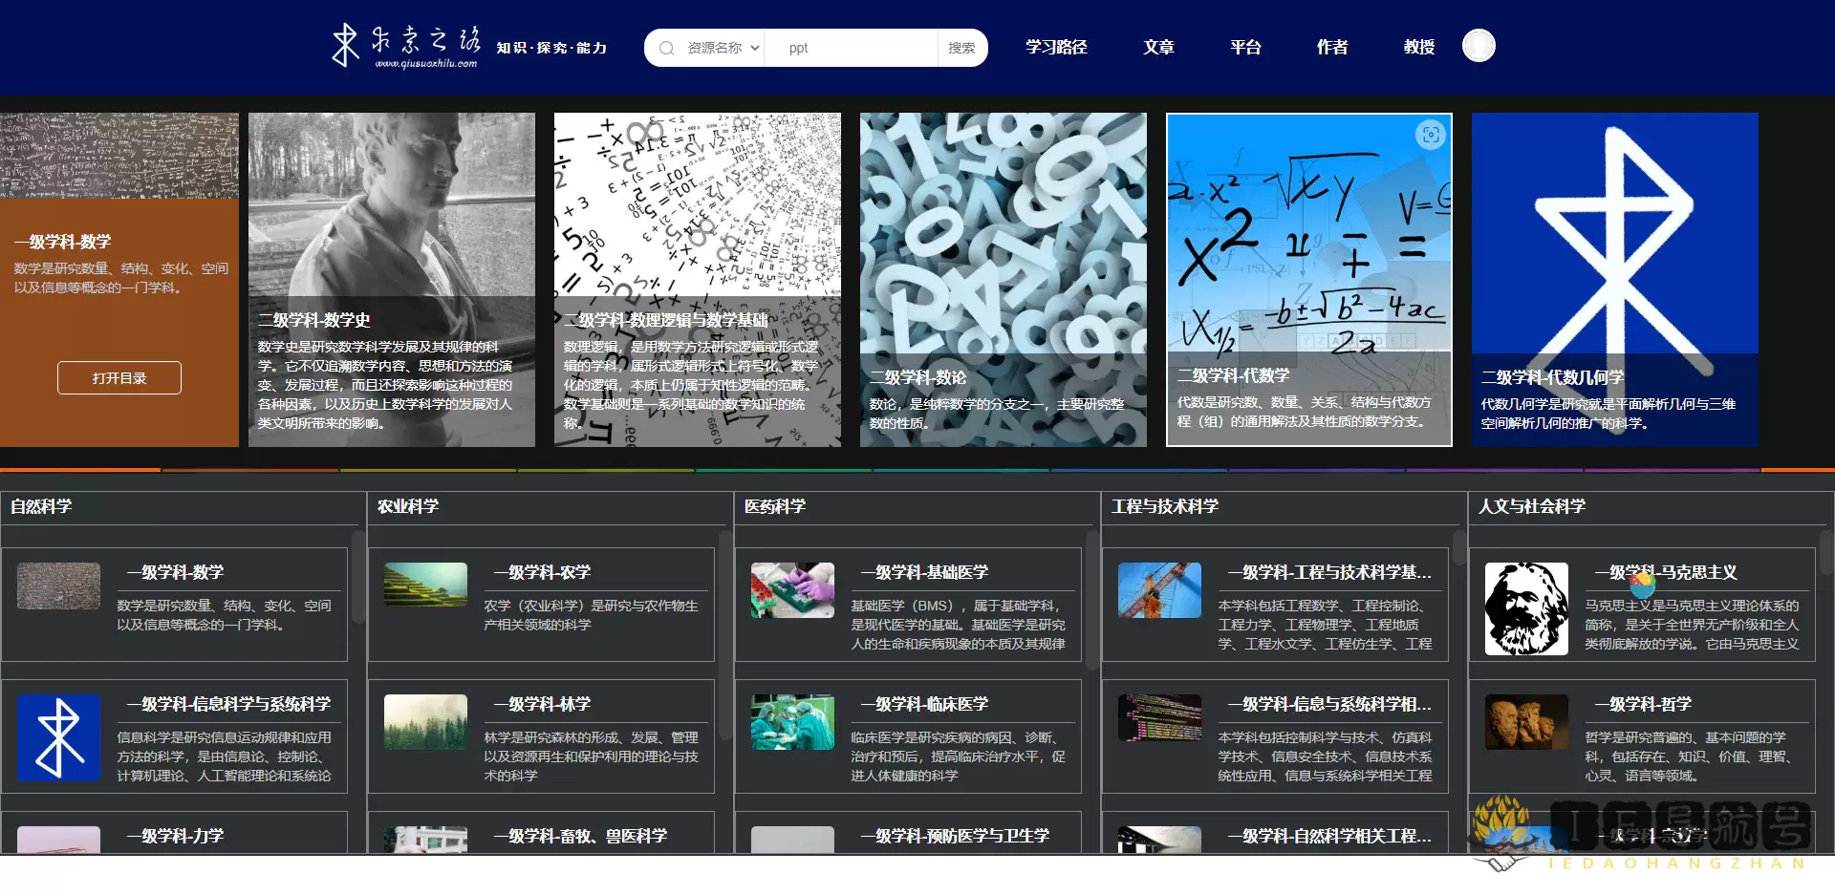Open the 资源名称 search category dropdown
This screenshot has height=895, width=1835.
723,47
